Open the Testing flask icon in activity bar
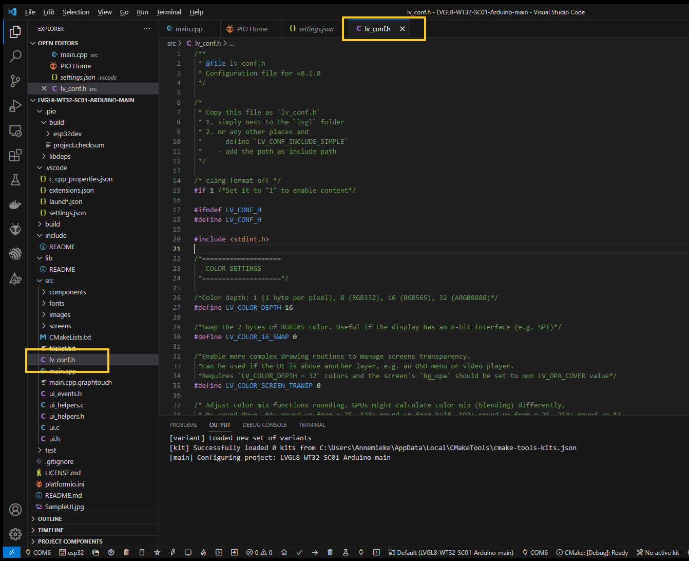The height and width of the screenshot is (561, 689). click(15, 180)
